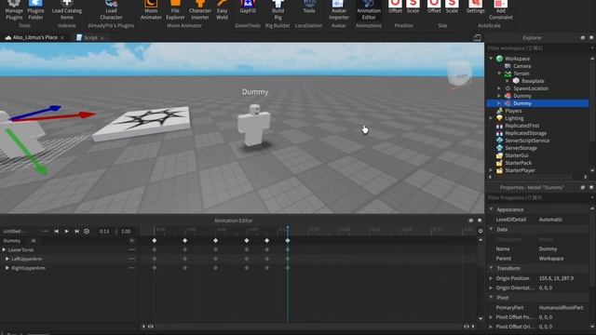Open Moon Animator File Explorer
596x335 pixels.
[175, 10]
